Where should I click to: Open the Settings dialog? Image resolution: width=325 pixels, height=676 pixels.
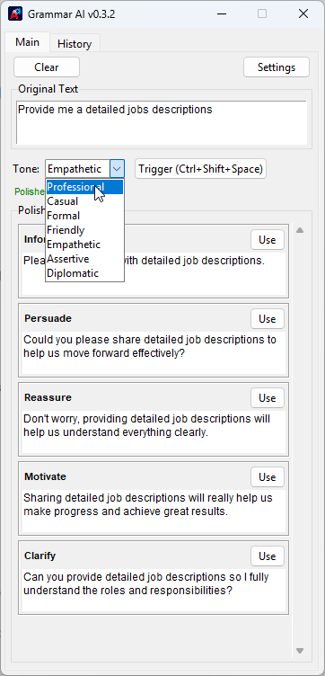tap(277, 67)
